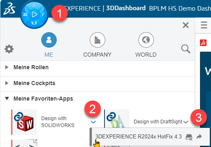Close the compass panel with X

click(x=186, y=25)
